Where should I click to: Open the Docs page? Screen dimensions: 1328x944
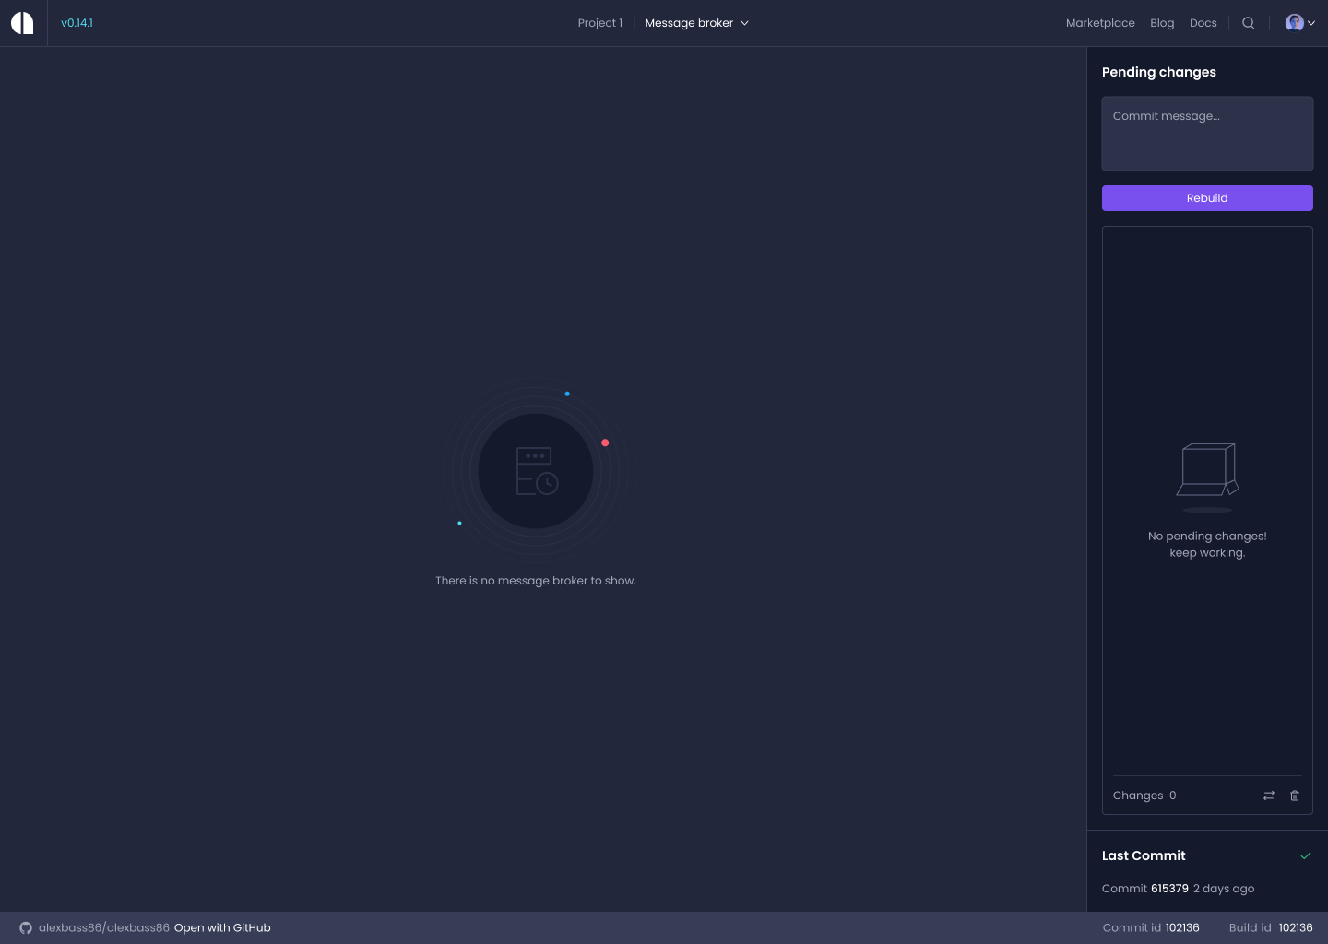[x=1203, y=22]
